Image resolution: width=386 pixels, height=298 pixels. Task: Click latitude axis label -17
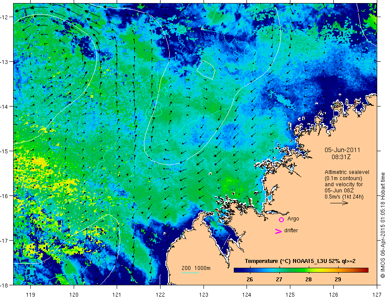(x=4, y=241)
